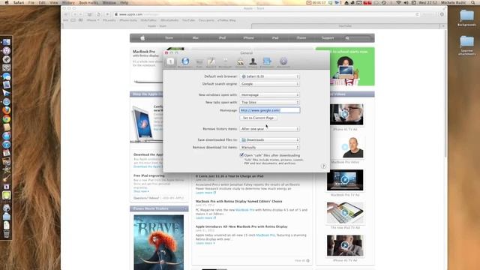The image size is (480, 270).
Task: Open Store in Apple site navigation
Action: pyautogui.click(x=169, y=38)
